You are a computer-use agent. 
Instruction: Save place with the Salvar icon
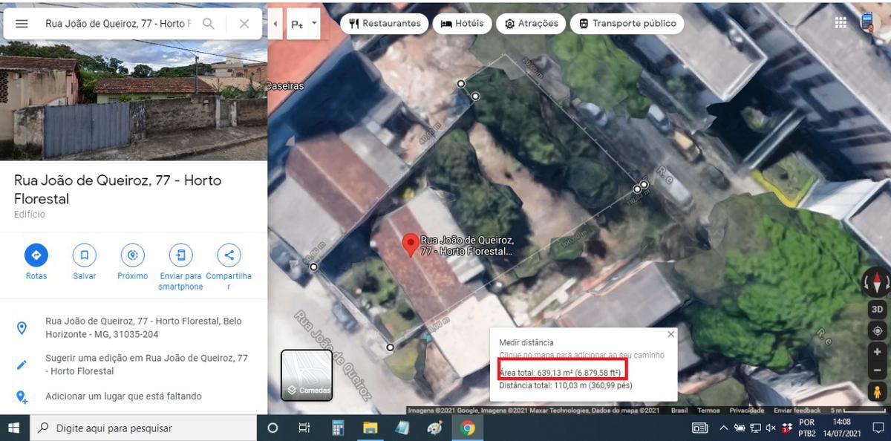[85, 255]
